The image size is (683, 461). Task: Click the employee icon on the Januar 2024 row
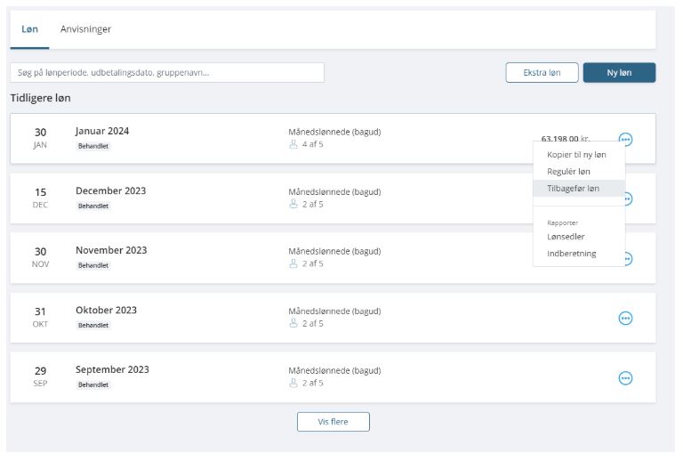293,144
